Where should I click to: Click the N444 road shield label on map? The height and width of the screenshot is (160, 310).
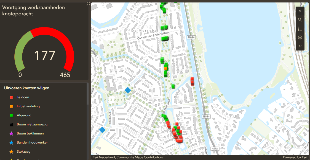point(191,37)
